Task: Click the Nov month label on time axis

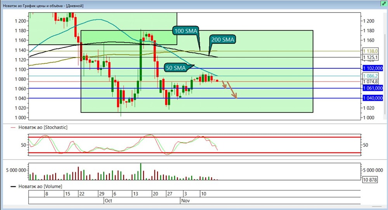Action: [x=185, y=201]
